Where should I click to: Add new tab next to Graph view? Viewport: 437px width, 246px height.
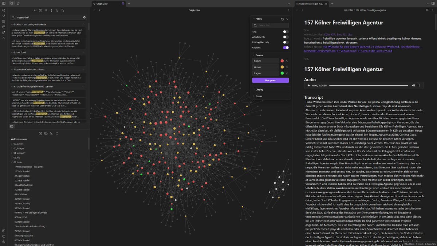129,3
